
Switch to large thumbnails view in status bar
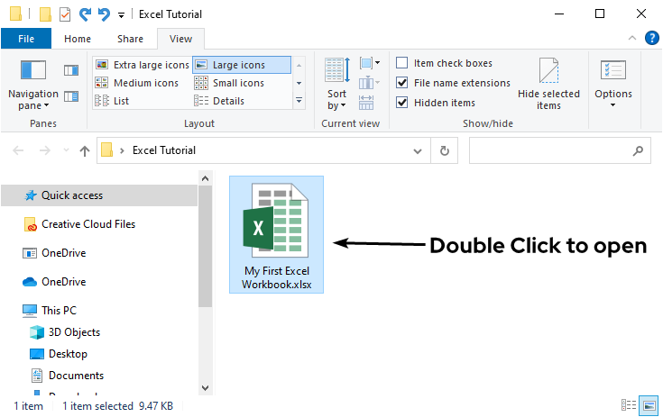click(649, 405)
